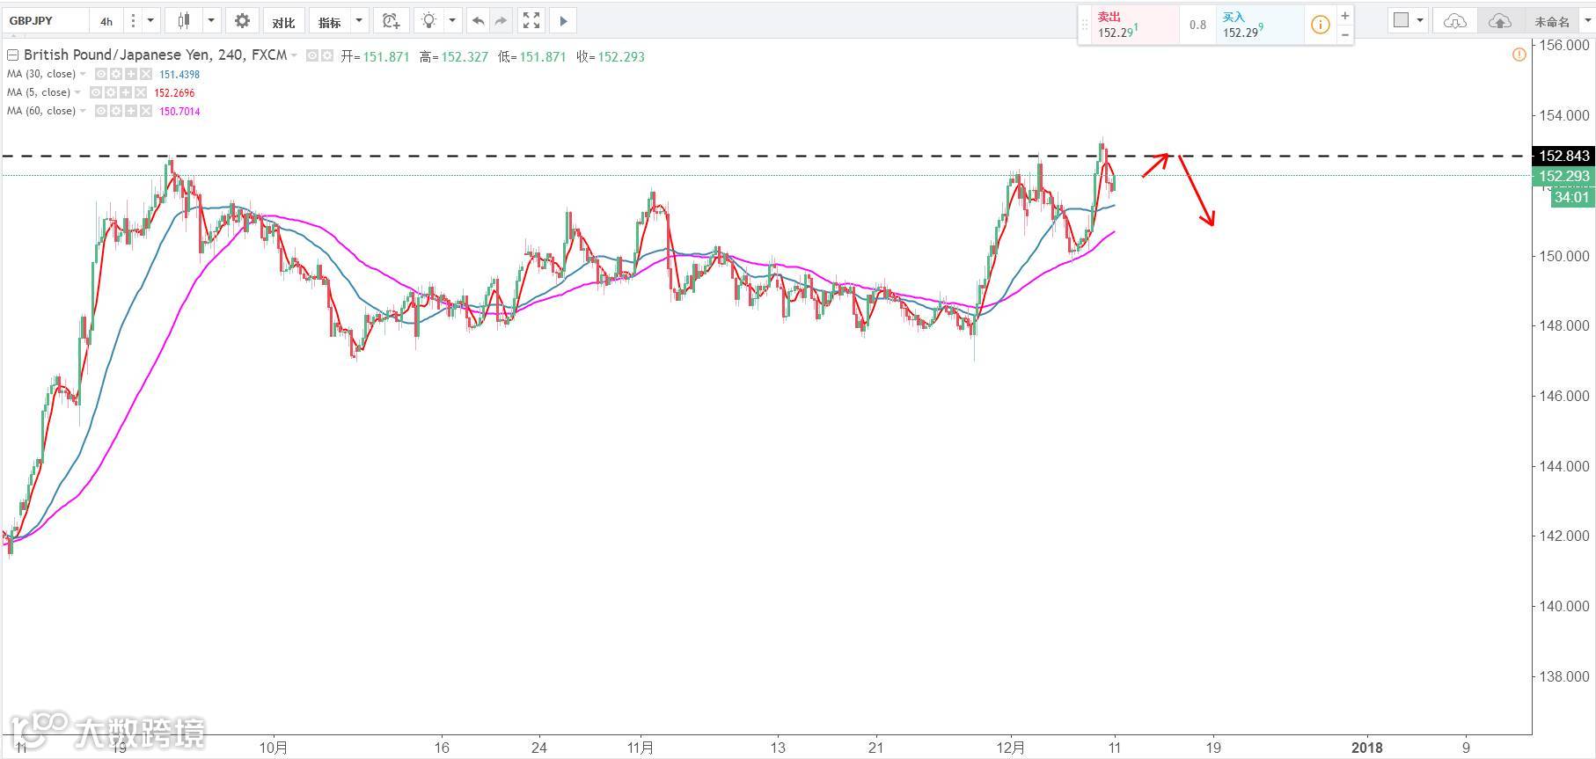Start bar replay with the play icon

(564, 20)
